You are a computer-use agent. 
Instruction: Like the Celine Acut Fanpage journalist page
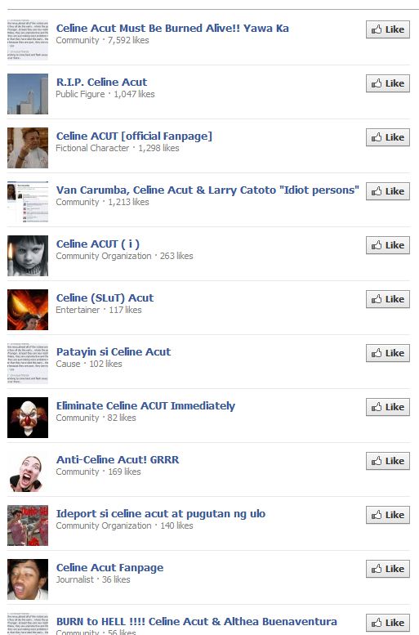tap(387, 569)
